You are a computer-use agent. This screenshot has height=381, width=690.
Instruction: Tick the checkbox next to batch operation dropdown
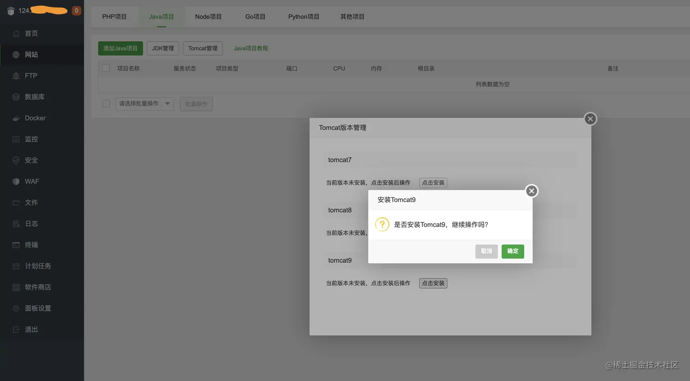click(106, 104)
